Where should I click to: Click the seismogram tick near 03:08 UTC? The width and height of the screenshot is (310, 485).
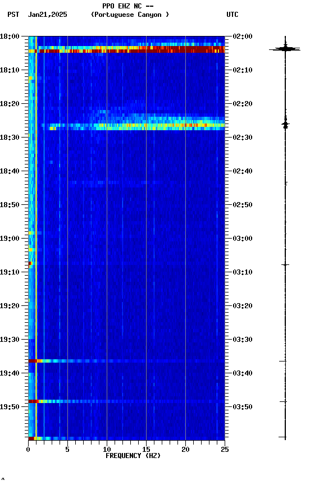285,265
